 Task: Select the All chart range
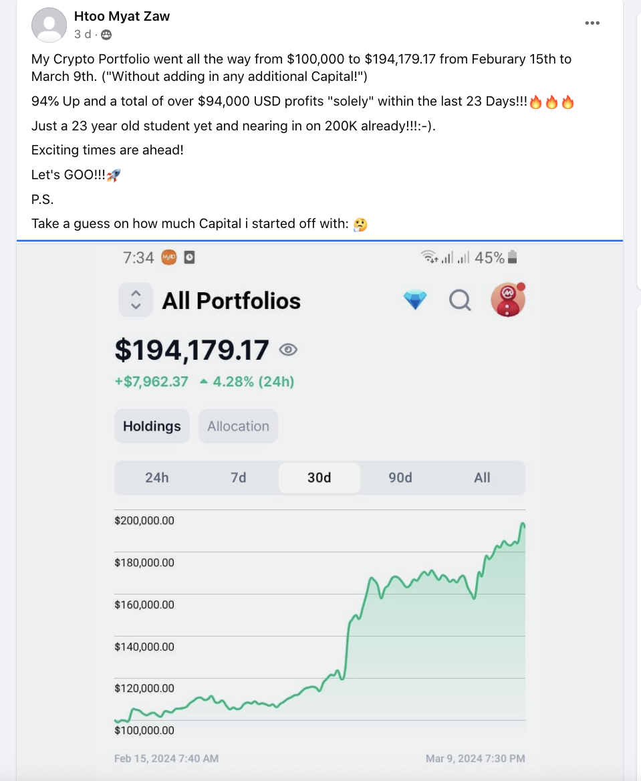(x=482, y=477)
